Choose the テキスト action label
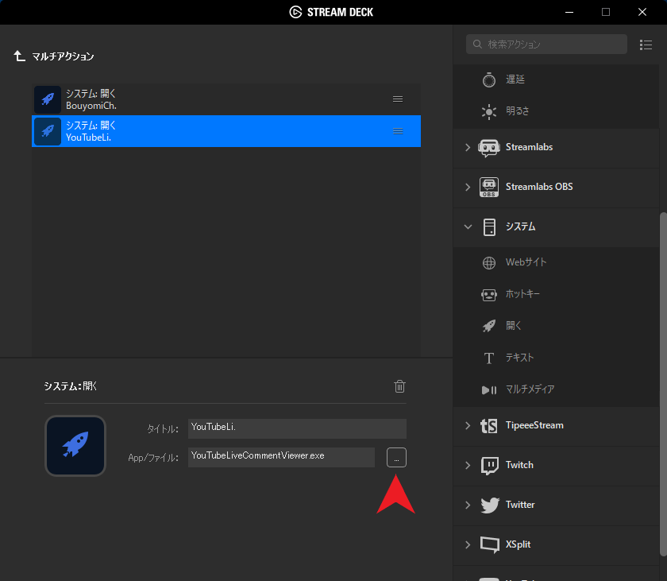Viewport: 667px width, 581px height. pos(519,358)
